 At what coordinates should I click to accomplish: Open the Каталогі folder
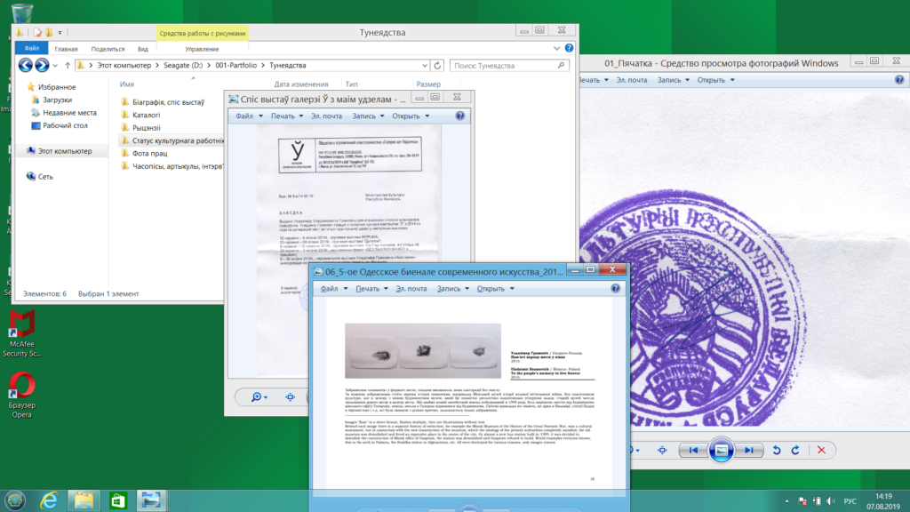(x=146, y=115)
